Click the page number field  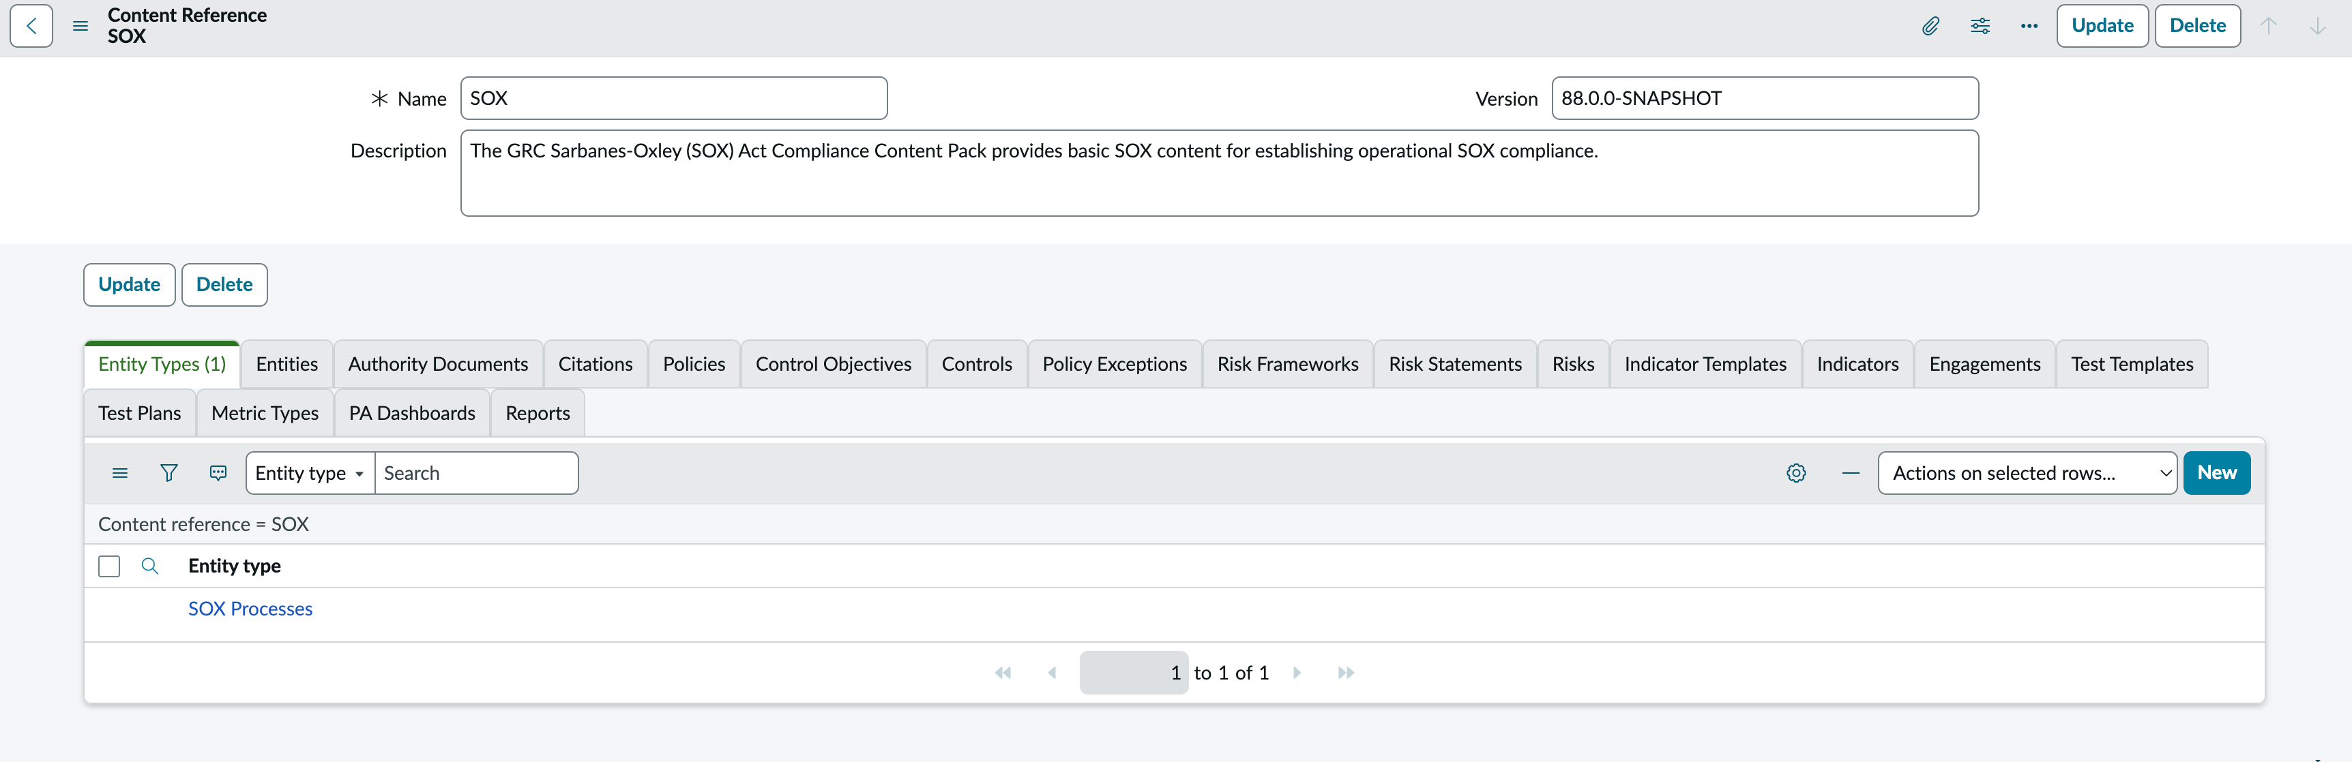click(x=1134, y=673)
